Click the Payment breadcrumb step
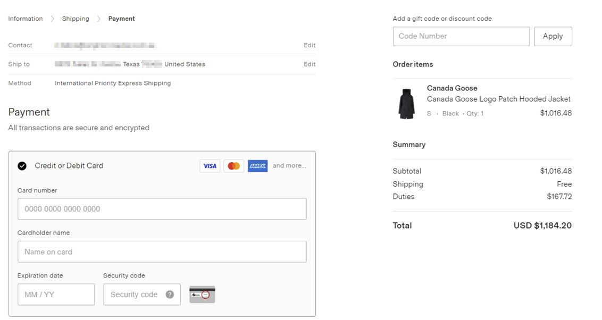Image resolution: width=602 pixels, height=320 pixels. [121, 19]
